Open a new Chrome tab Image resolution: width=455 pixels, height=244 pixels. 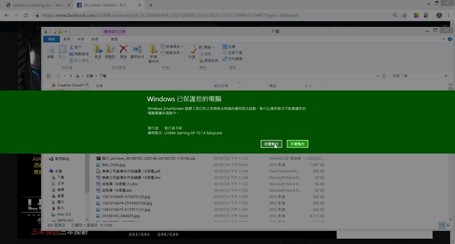click(x=151, y=5)
